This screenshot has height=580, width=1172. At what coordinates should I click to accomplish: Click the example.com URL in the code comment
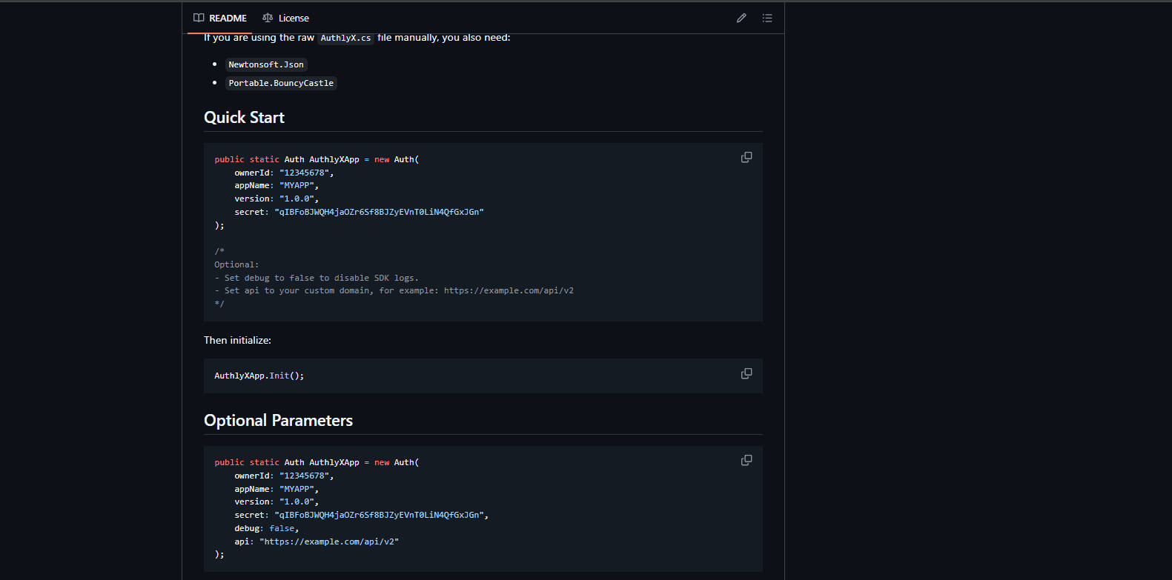[509, 290]
